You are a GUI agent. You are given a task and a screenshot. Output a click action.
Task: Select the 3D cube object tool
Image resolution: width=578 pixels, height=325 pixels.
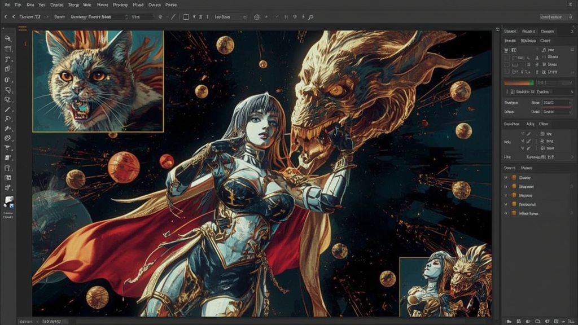pyautogui.click(x=8, y=69)
